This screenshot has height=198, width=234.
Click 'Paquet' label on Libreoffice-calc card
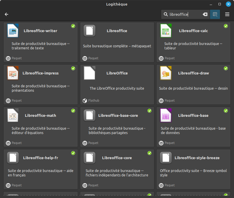[x=170, y=58]
